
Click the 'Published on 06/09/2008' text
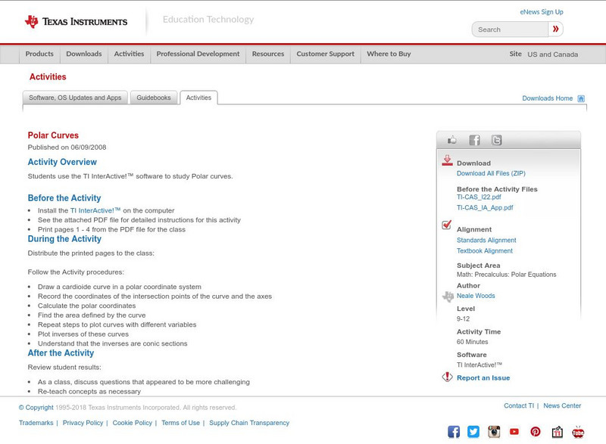tap(67, 147)
